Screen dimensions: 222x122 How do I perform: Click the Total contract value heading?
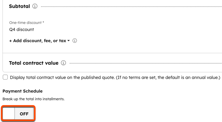tap(34, 63)
